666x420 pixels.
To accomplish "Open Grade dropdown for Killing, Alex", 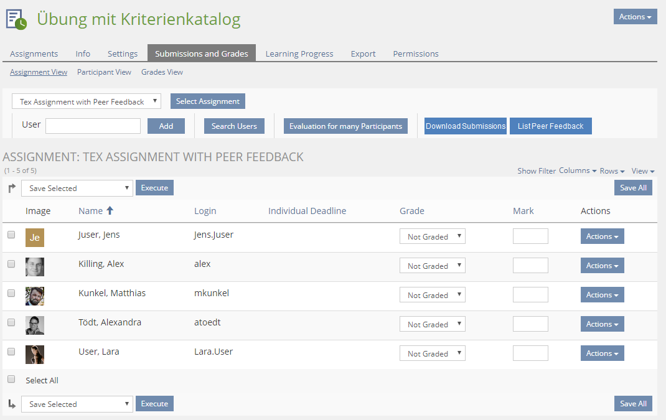I will pos(432,266).
